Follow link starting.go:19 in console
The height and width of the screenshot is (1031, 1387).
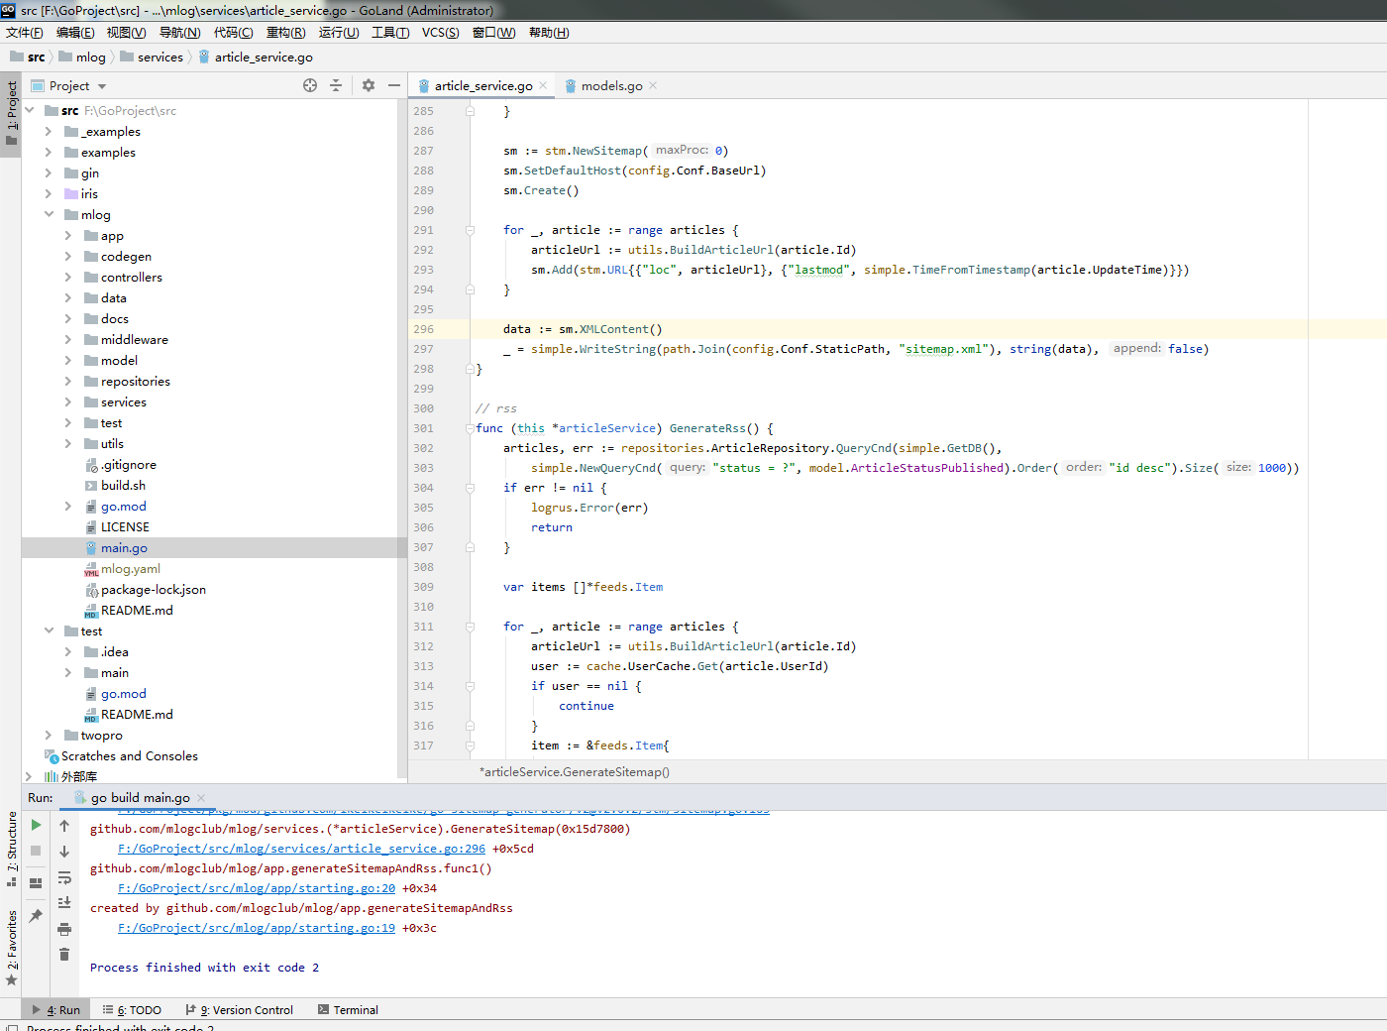click(257, 928)
